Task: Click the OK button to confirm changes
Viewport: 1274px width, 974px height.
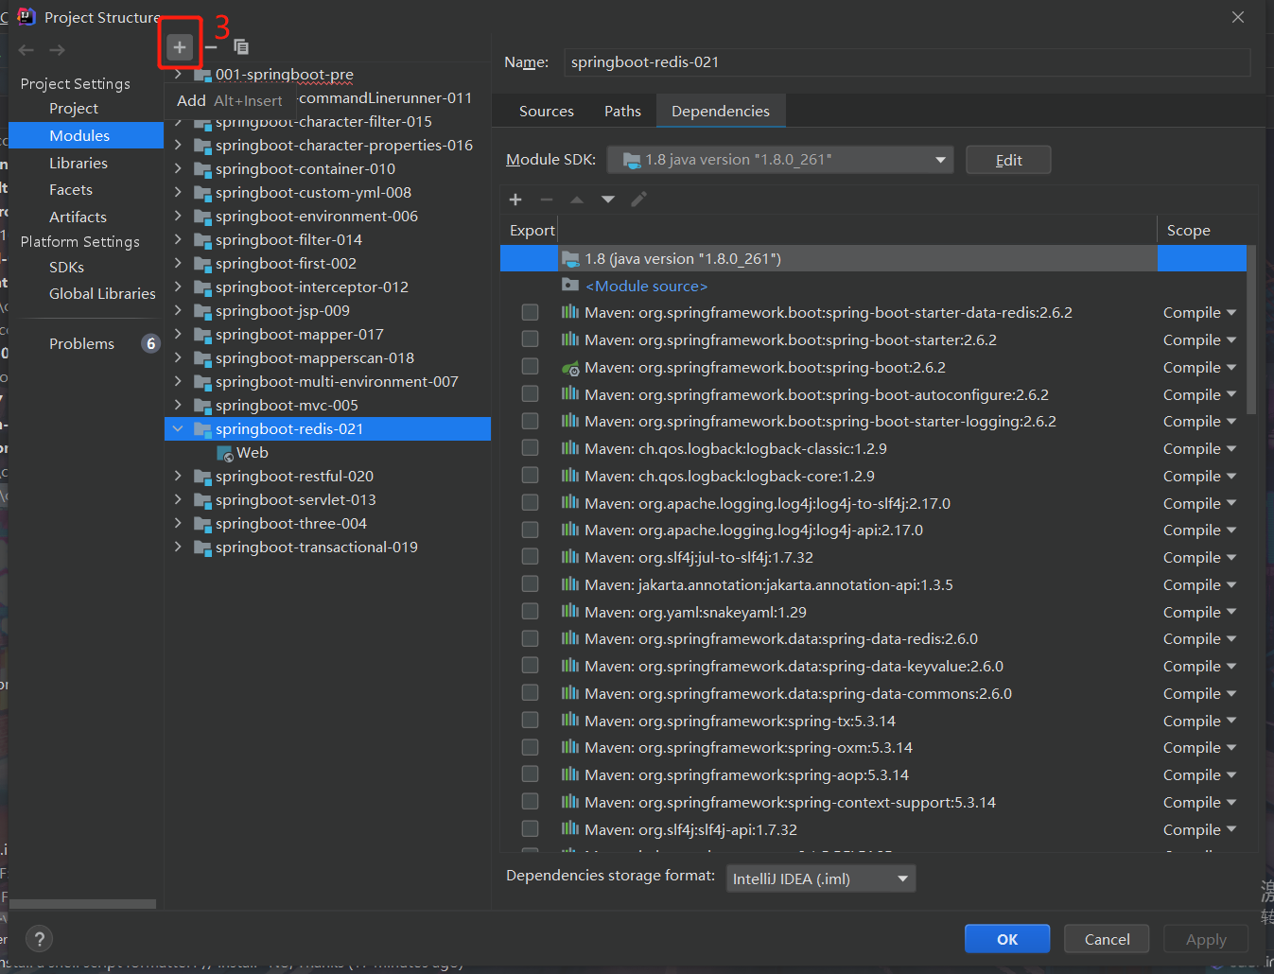Action: click(1006, 938)
